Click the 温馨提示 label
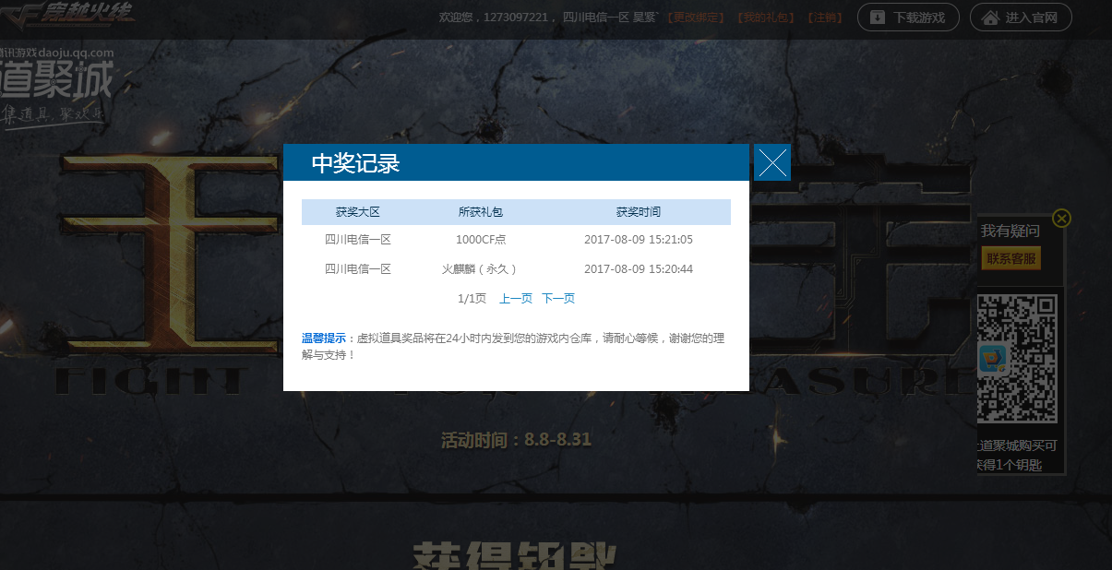Screen dimensions: 1112x570 pos(324,338)
